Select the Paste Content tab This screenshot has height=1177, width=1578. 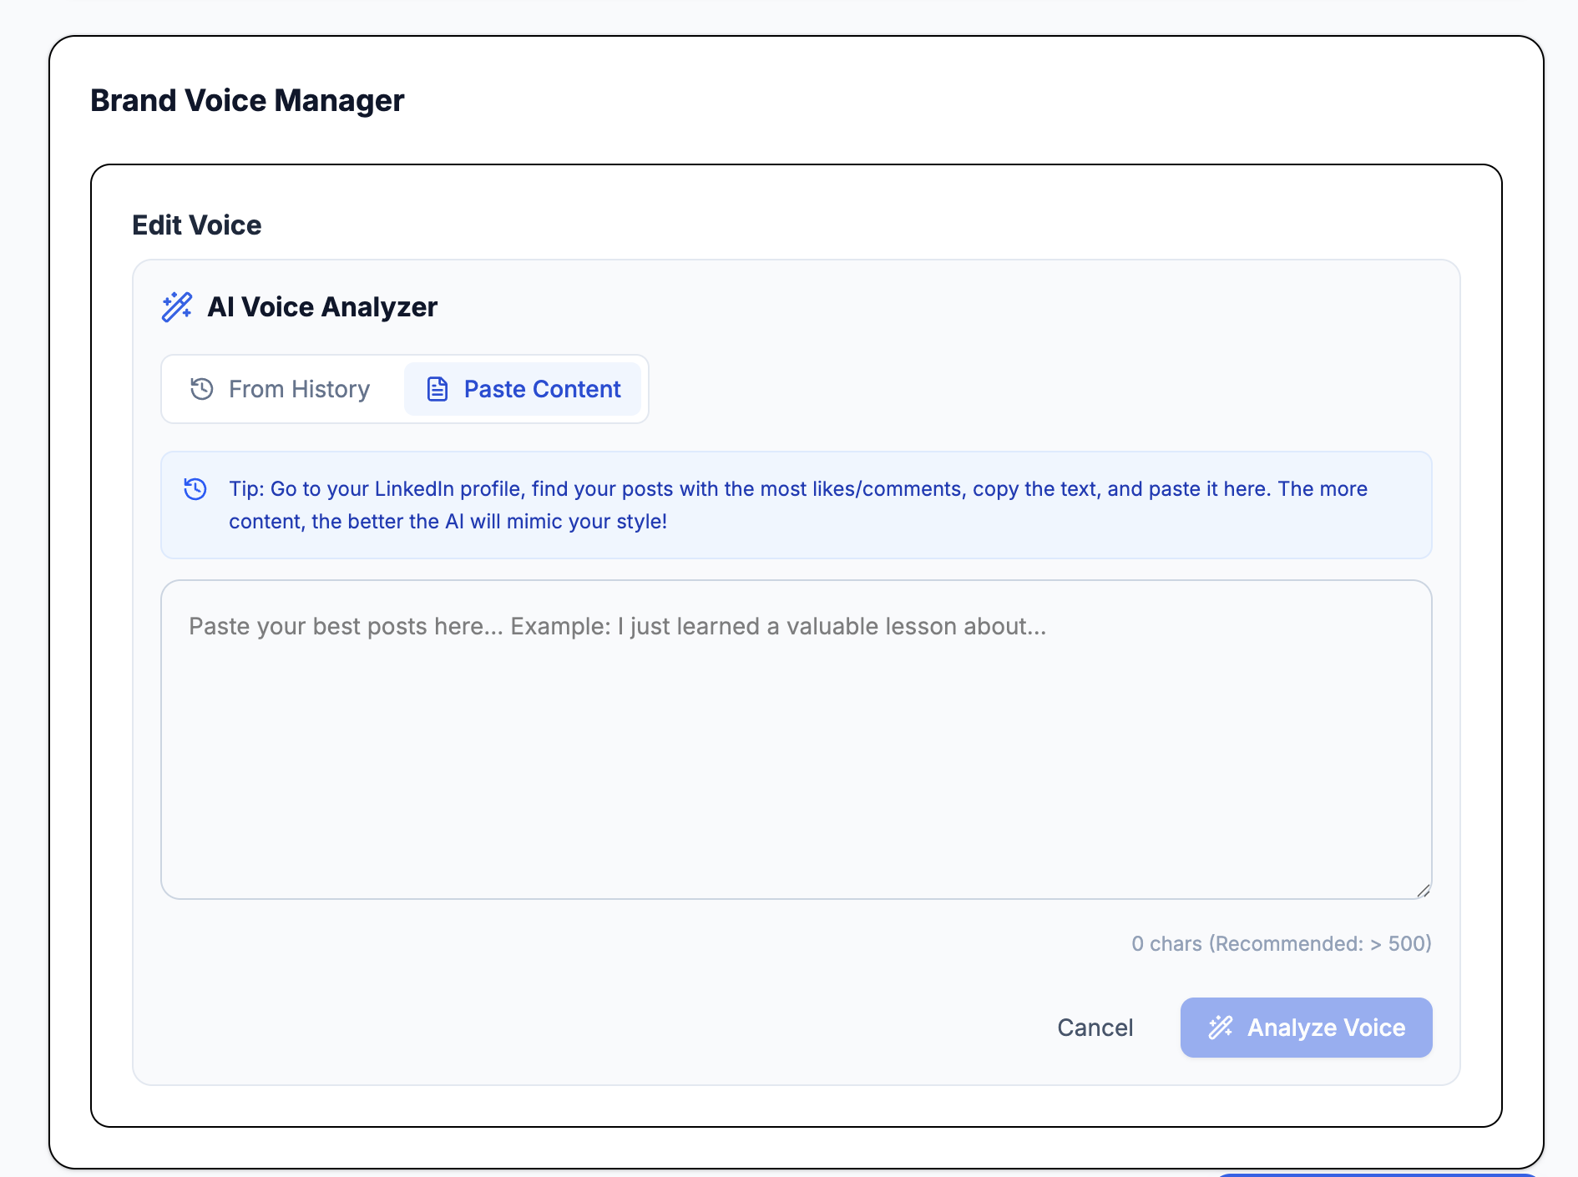(x=523, y=389)
